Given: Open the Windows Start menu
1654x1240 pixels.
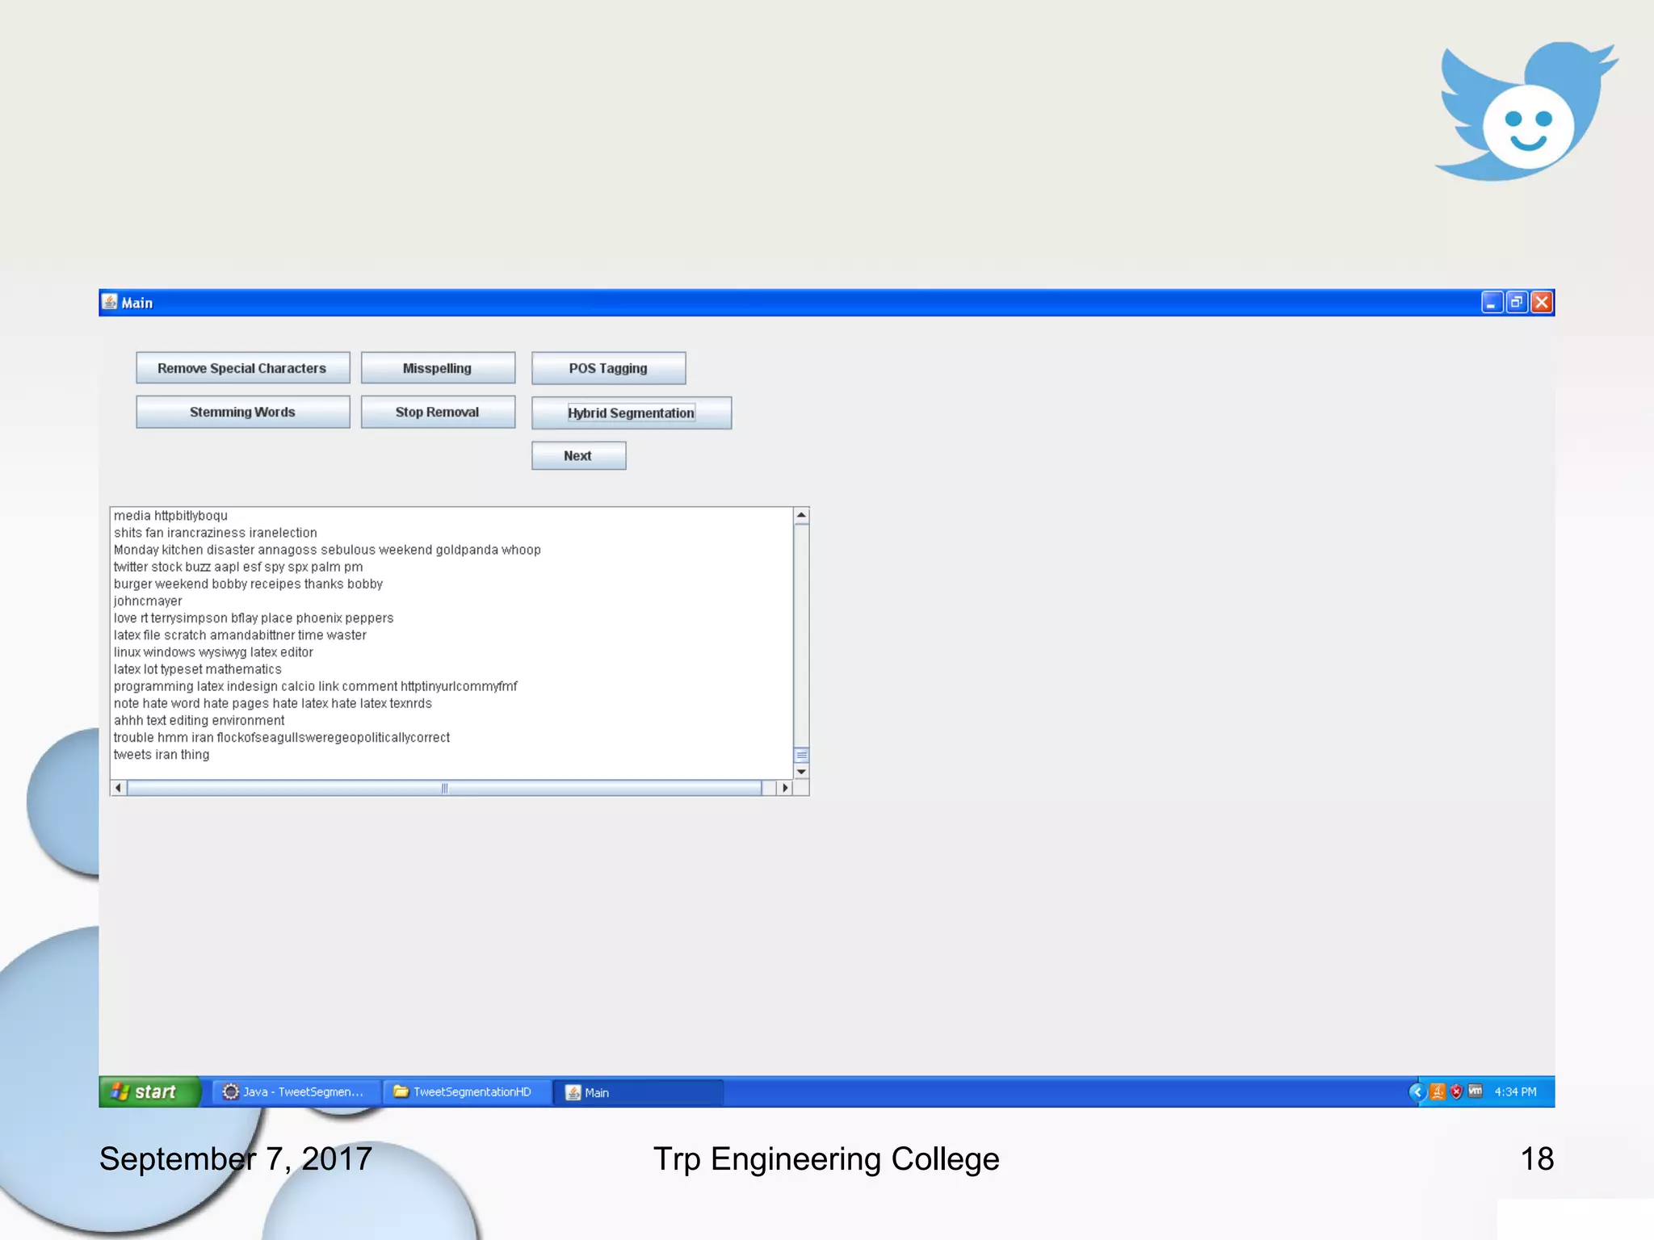Looking at the screenshot, I should pyautogui.click(x=148, y=1091).
